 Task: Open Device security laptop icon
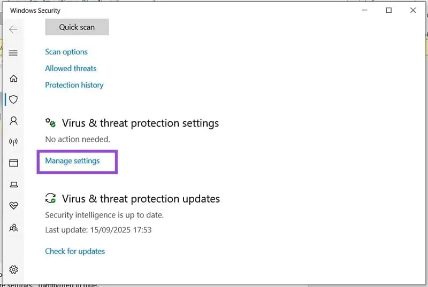click(x=13, y=184)
